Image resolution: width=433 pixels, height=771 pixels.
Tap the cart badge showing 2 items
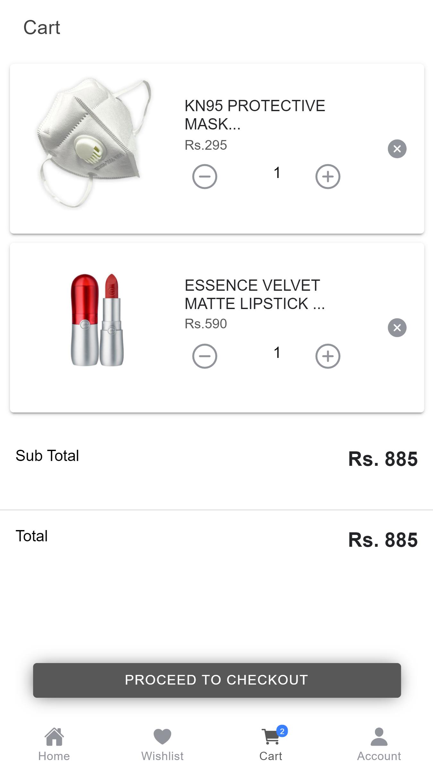[282, 731]
